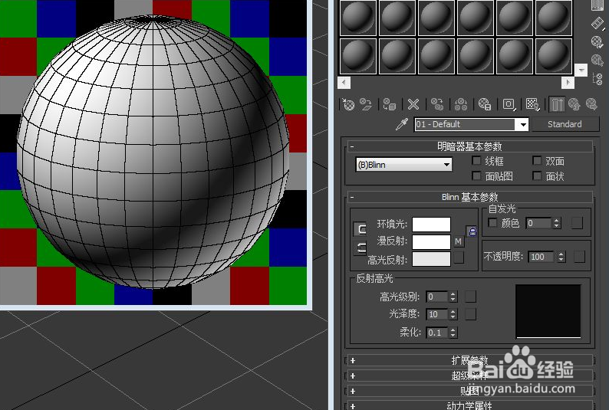Viewport: 609px width, 410px height.
Task: Expand the 动力学属性 rollout
Action: click(470, 405)
